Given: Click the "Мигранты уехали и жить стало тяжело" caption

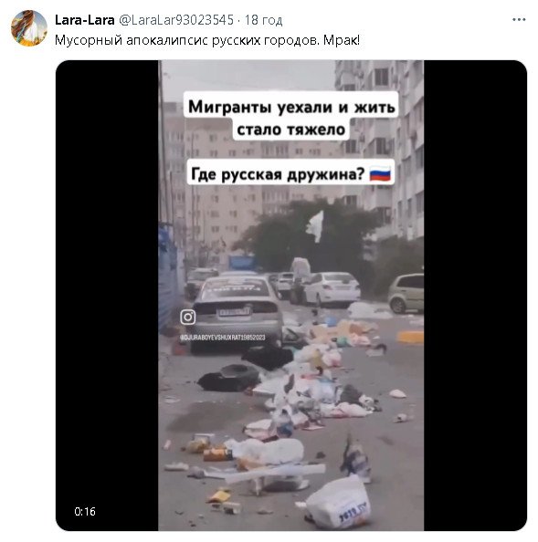Looking at the screenshot, I should (x=291, y=118).
